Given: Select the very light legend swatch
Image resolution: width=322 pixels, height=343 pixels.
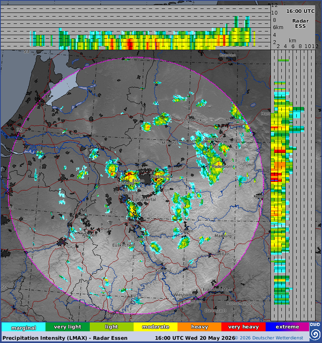Looking at the screenshot, I should click(x=68, y=327).
